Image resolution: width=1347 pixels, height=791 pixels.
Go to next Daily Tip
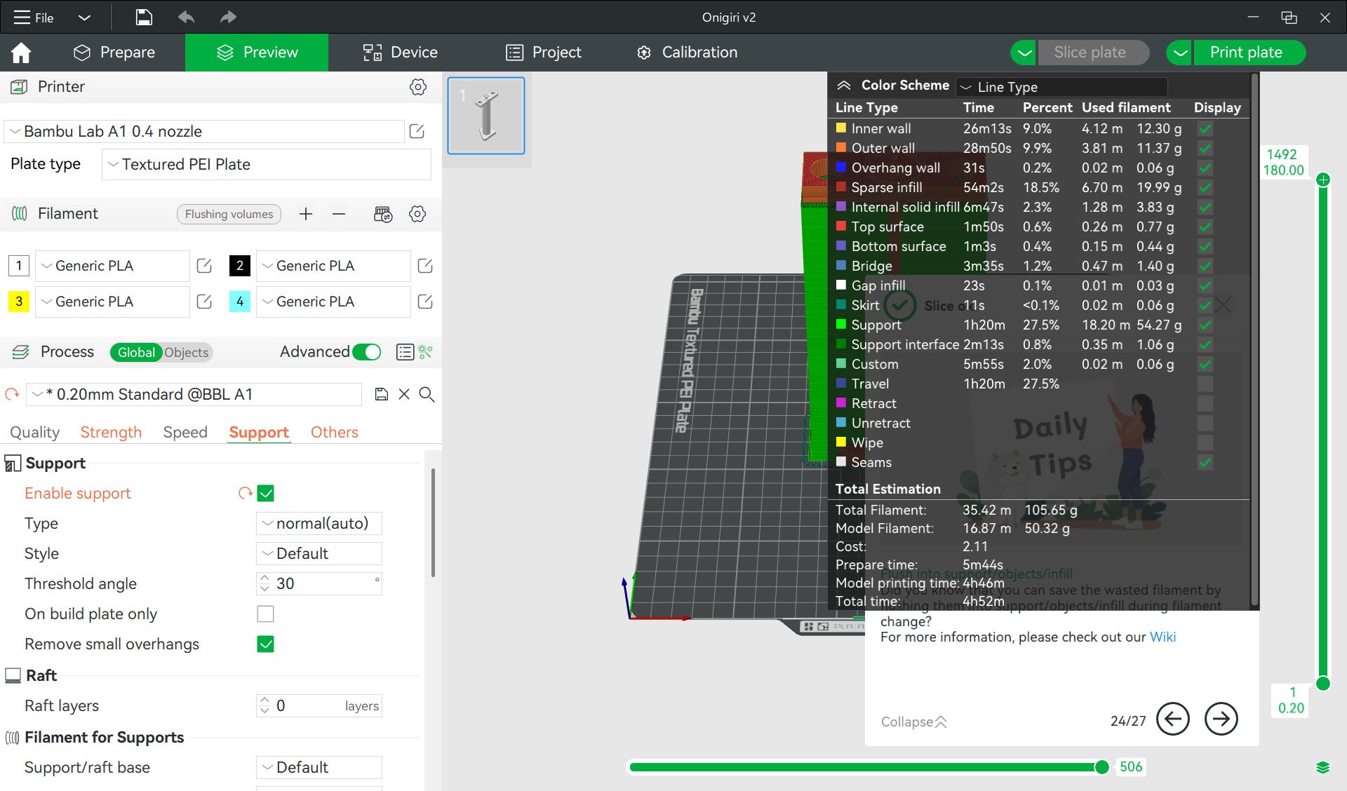coord(1221,719)
